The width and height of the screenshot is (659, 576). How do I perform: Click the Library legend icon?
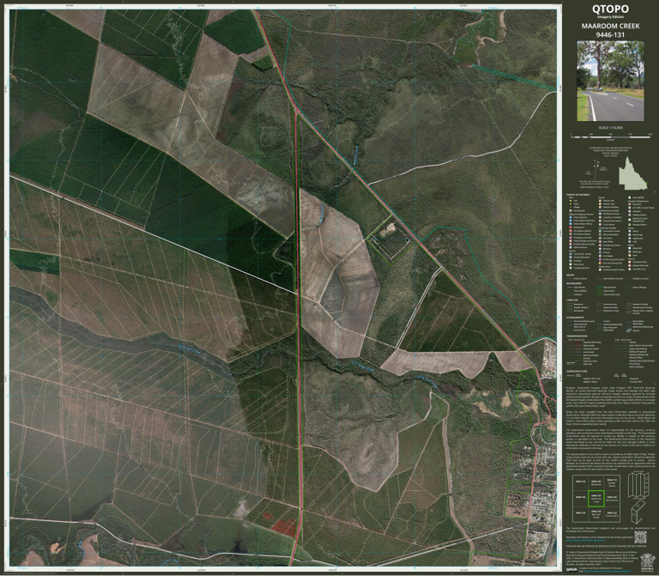[600, 252]
